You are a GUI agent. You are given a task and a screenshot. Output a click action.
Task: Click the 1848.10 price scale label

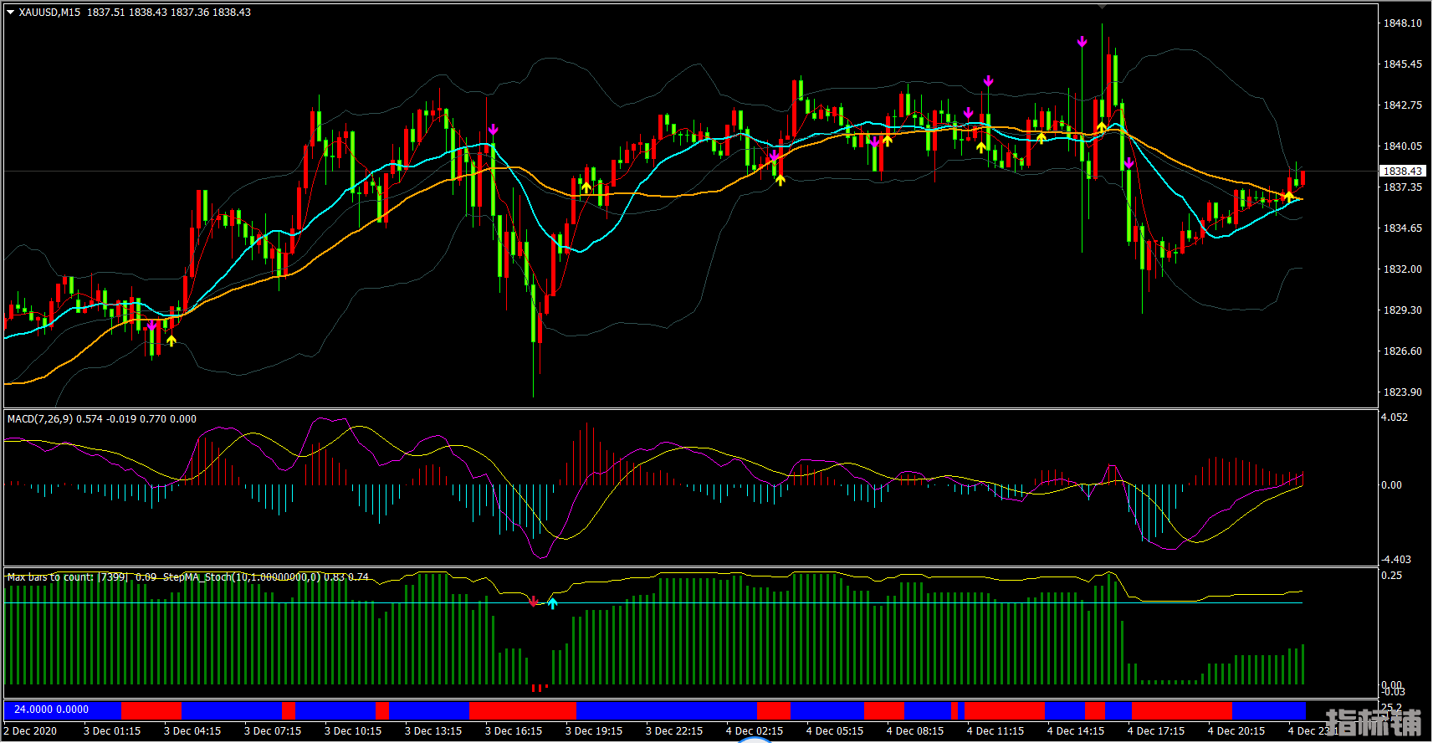(x=1402, y=23)
